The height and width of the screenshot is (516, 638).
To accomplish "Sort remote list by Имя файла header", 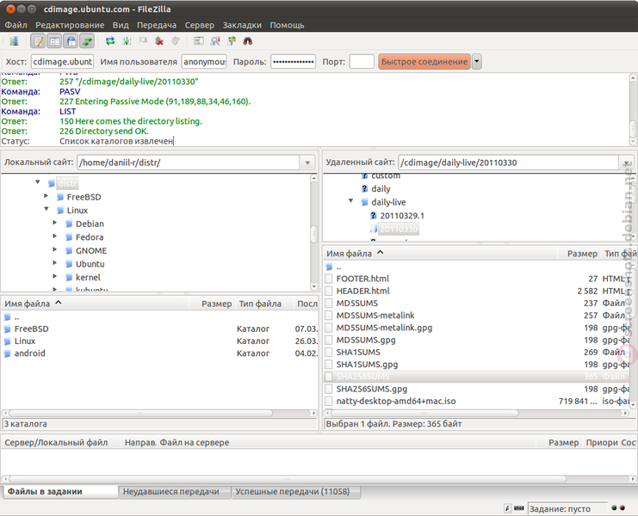I will coord(440,254).
